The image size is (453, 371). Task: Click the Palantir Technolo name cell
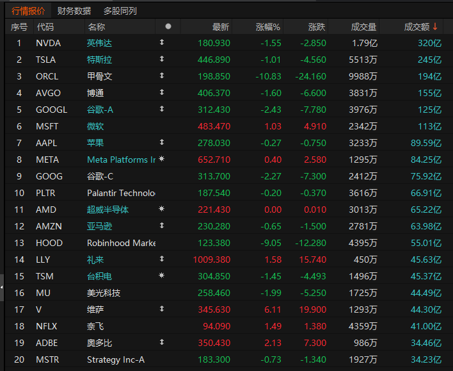pyautogui.click(x=121, y=193)
